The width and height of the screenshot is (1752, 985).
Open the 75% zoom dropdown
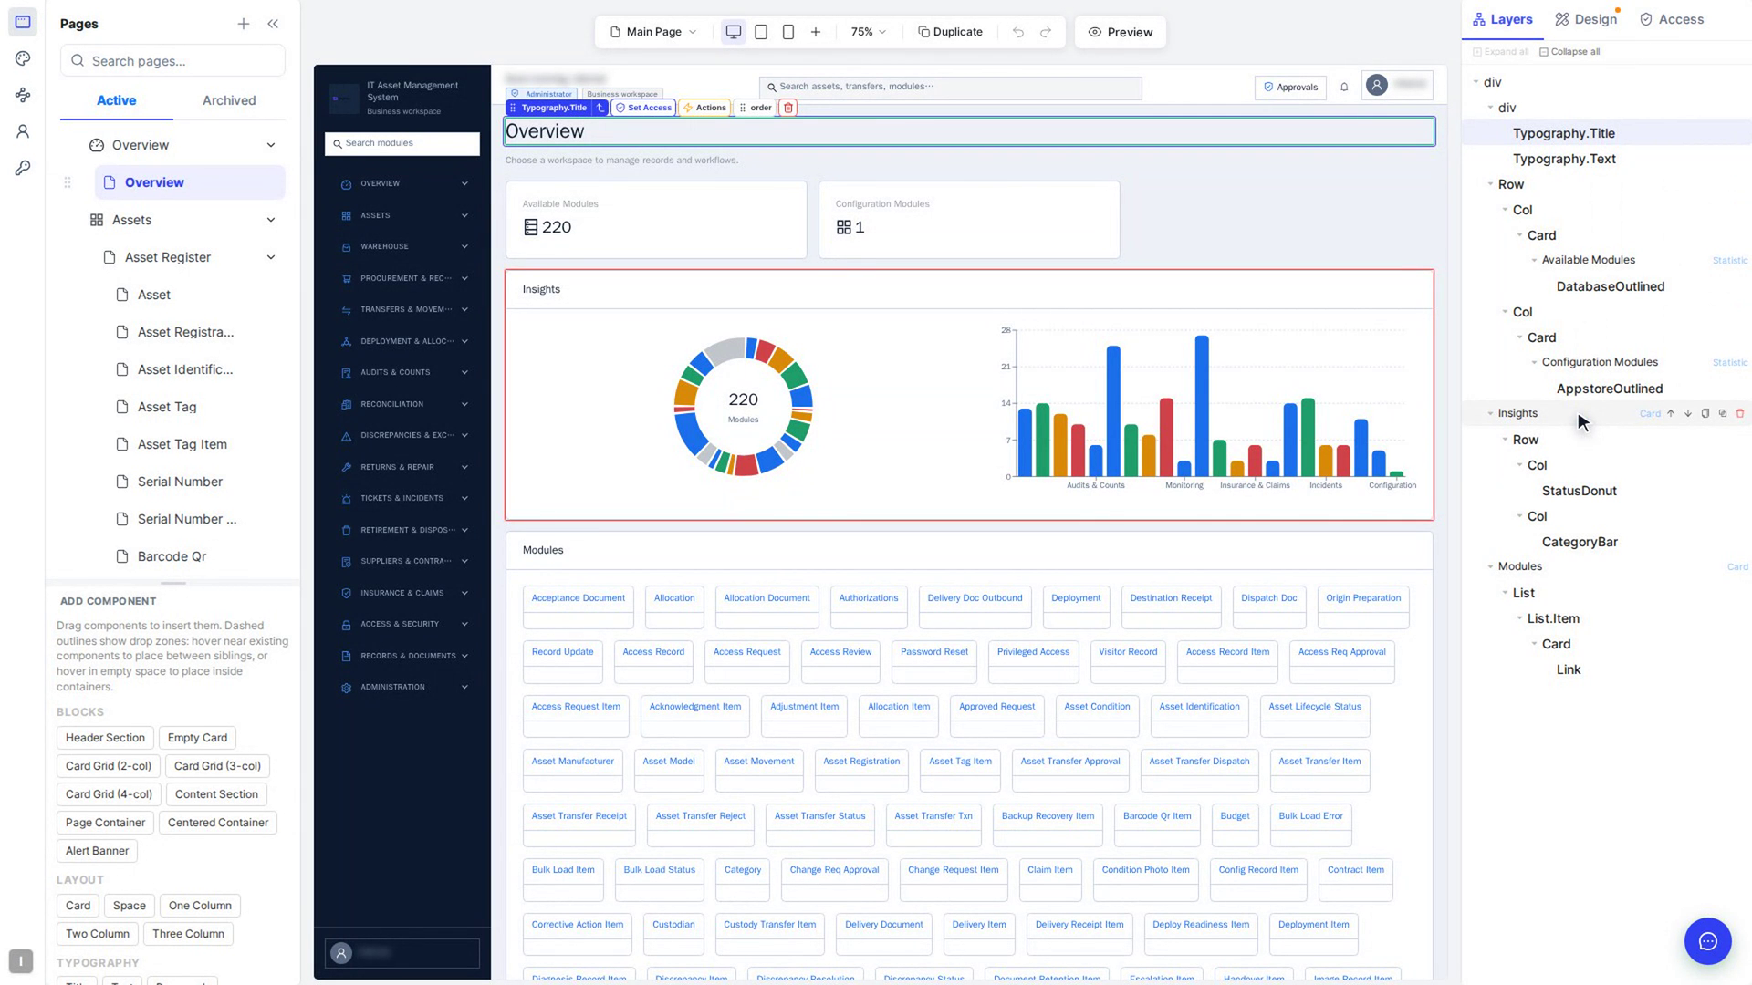tap(868, 32)
